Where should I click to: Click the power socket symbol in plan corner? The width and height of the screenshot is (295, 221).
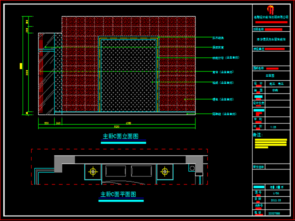click(x=192, y=168)
